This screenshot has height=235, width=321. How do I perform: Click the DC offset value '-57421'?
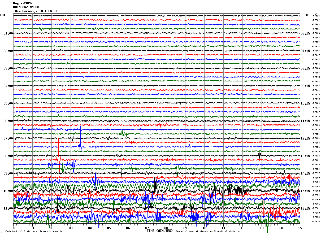tap(316, 160)
